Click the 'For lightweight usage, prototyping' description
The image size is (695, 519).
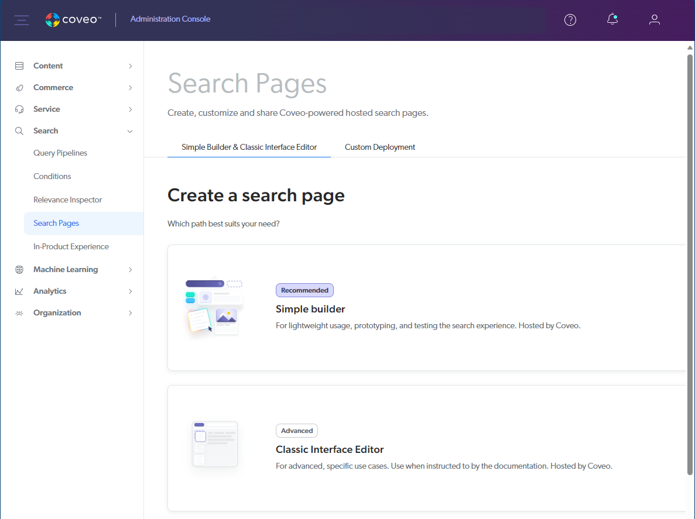click(428, 325)
